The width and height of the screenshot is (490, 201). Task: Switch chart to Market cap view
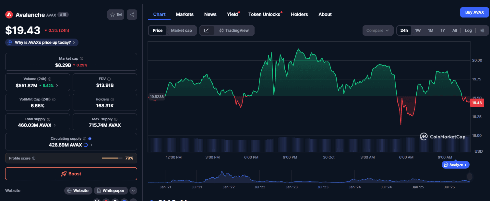tap(181, 30)
